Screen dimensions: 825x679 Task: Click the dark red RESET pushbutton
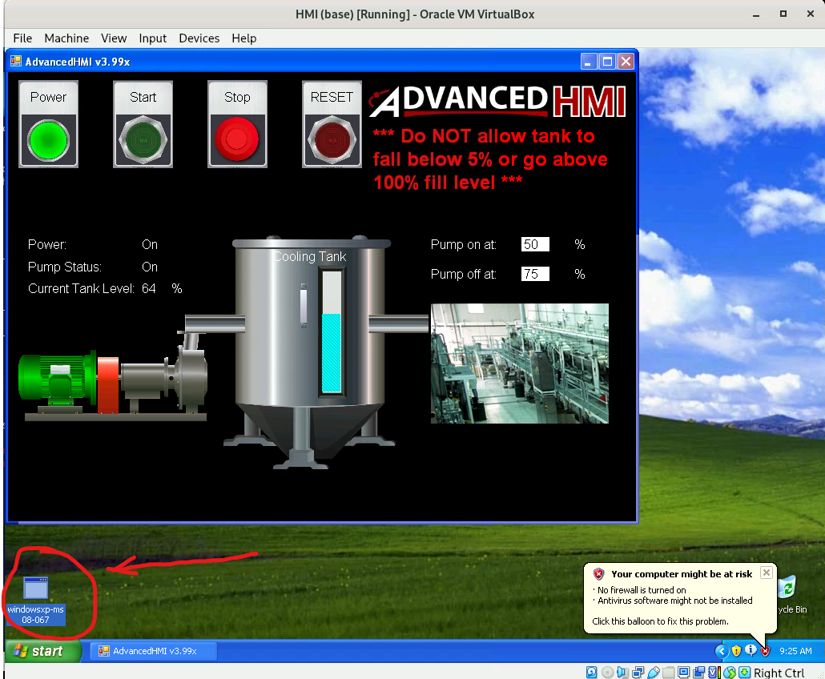point(332,140)
